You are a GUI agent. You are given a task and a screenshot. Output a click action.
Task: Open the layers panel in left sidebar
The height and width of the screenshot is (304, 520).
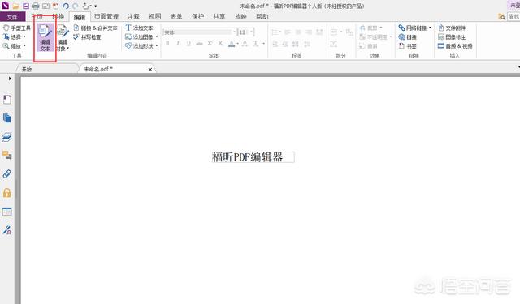pos(7,137)
